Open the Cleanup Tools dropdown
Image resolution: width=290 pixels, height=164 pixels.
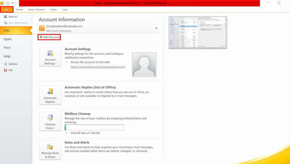tap(50, 122)
